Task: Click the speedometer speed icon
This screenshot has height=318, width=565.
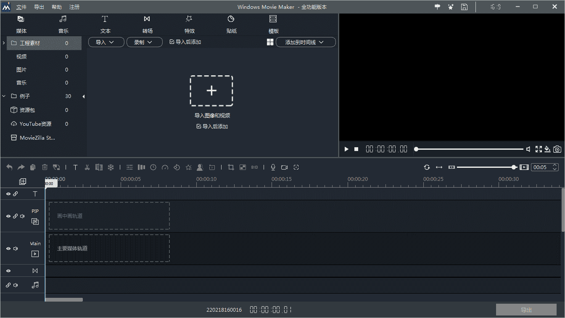Action: point(165,167)
